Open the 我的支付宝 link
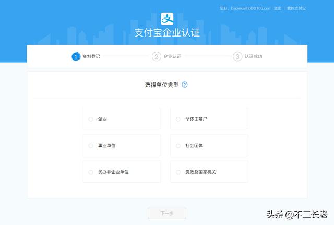 [296, 8]
